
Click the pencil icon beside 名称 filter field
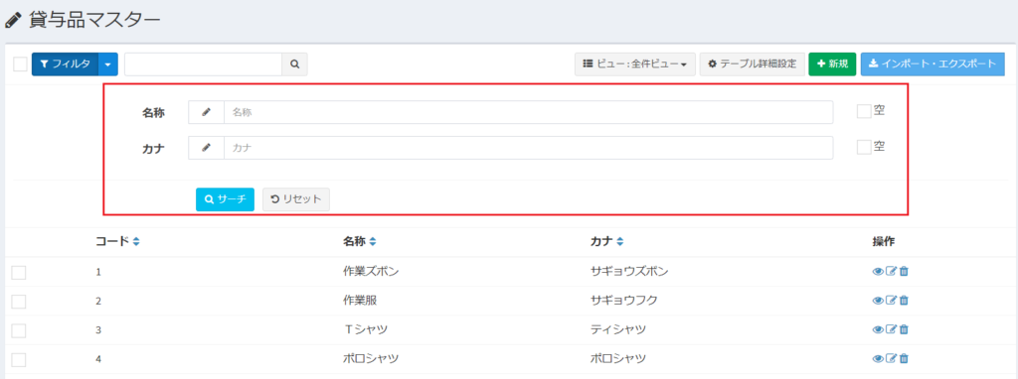click(x=207, y=112)
